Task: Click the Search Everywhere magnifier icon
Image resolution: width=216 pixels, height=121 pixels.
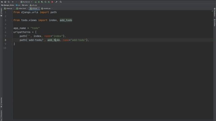Action: (x=61, y=2)
